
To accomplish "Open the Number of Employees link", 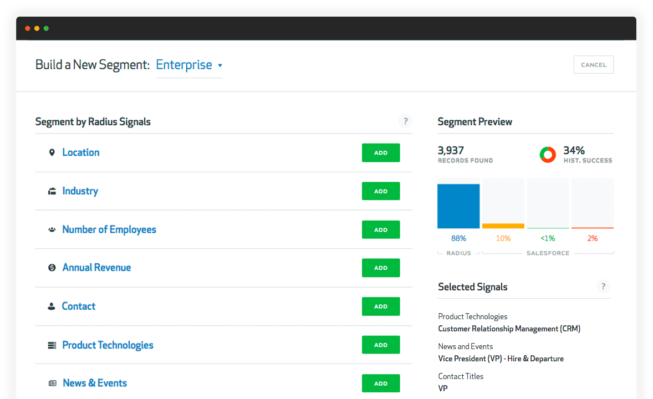I will pyautogui.click(x=109, y=229).
